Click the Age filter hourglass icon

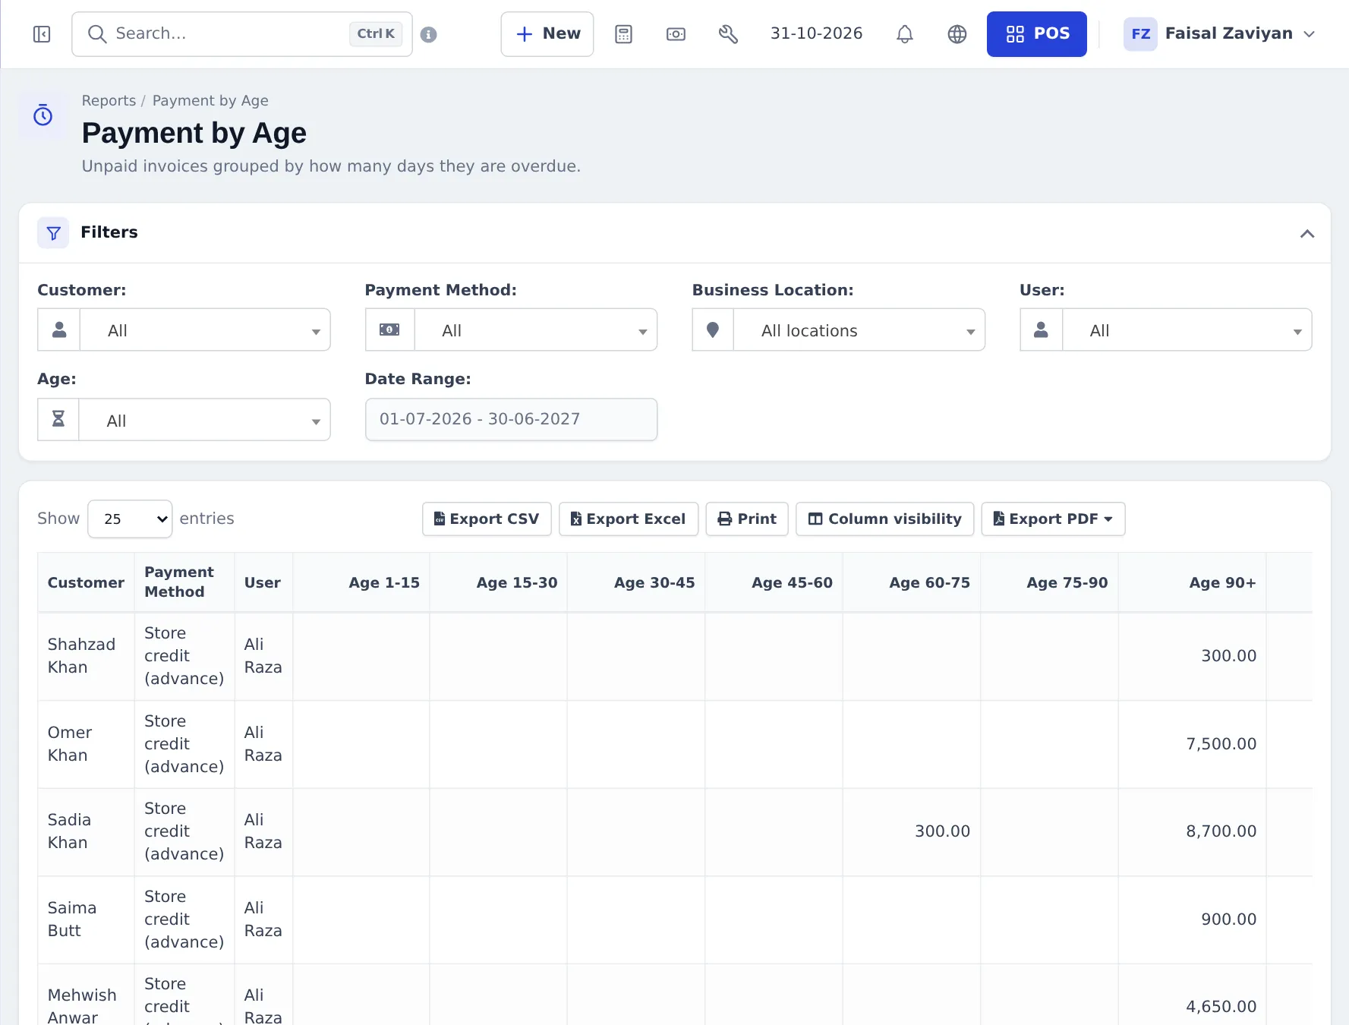pyautogui.click(x=58, y=419)
